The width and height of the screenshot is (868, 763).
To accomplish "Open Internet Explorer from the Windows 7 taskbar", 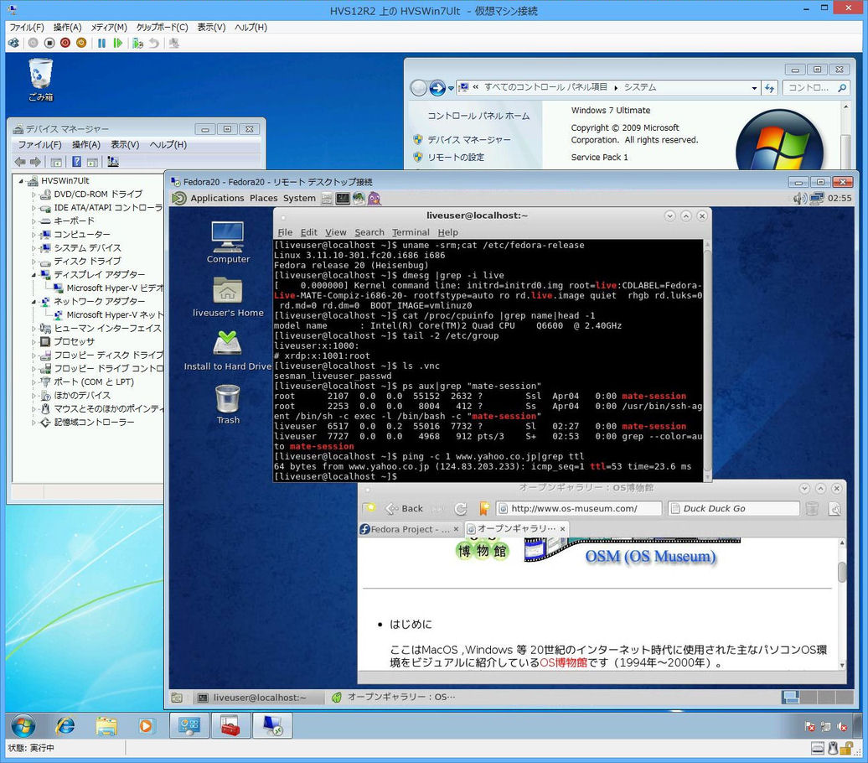I will point(65,725).
